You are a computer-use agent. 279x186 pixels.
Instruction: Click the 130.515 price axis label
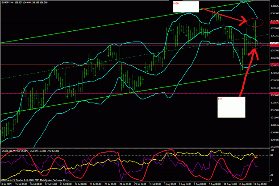pos(275,125)
